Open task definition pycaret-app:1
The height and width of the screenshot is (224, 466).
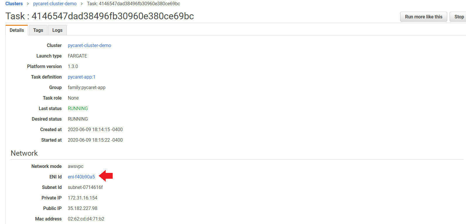pyautogui.click(x=81, y=77)
